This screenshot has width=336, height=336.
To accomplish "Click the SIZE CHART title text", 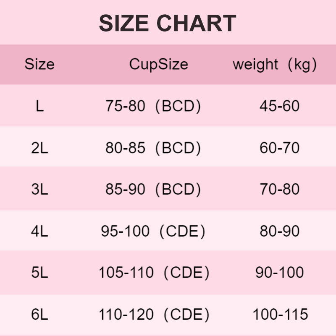I will pyautogui.click(x=168, y=23).
